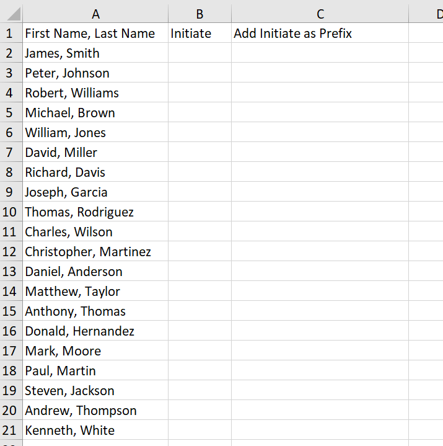Select column A header
Image resolution: width=443 pixels, height=446 pixels.
coord(95,14)
